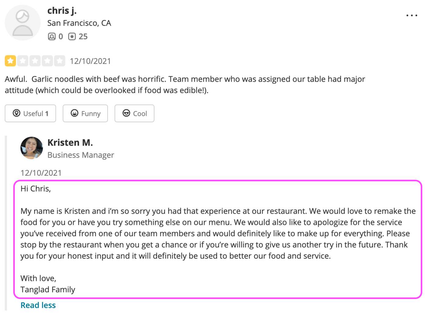The width and height of the screenshot is (427, 315).
Task: Click the Funny smiley icon
Action: [74, 113]
